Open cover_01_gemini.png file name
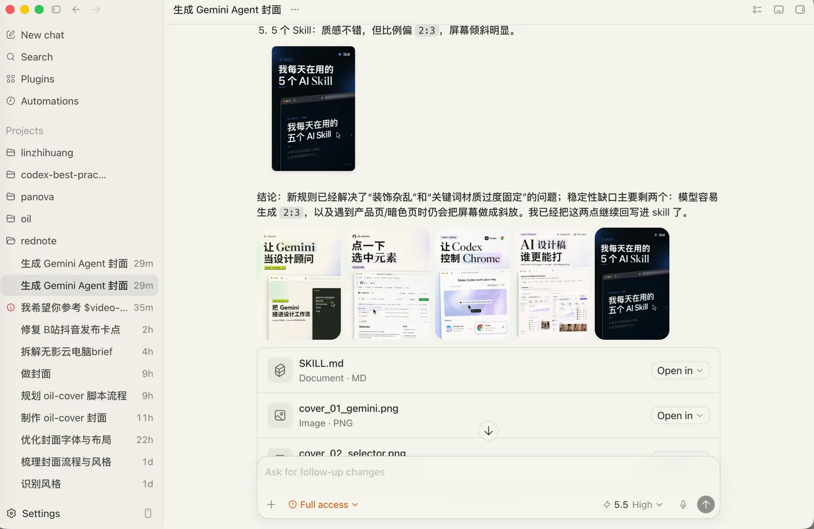Image resolution: width=814 pixels, height=529 pixels. coord(348,408)
